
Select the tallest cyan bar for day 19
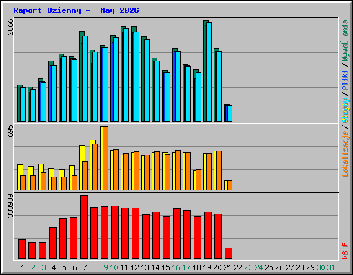point(209,71)
